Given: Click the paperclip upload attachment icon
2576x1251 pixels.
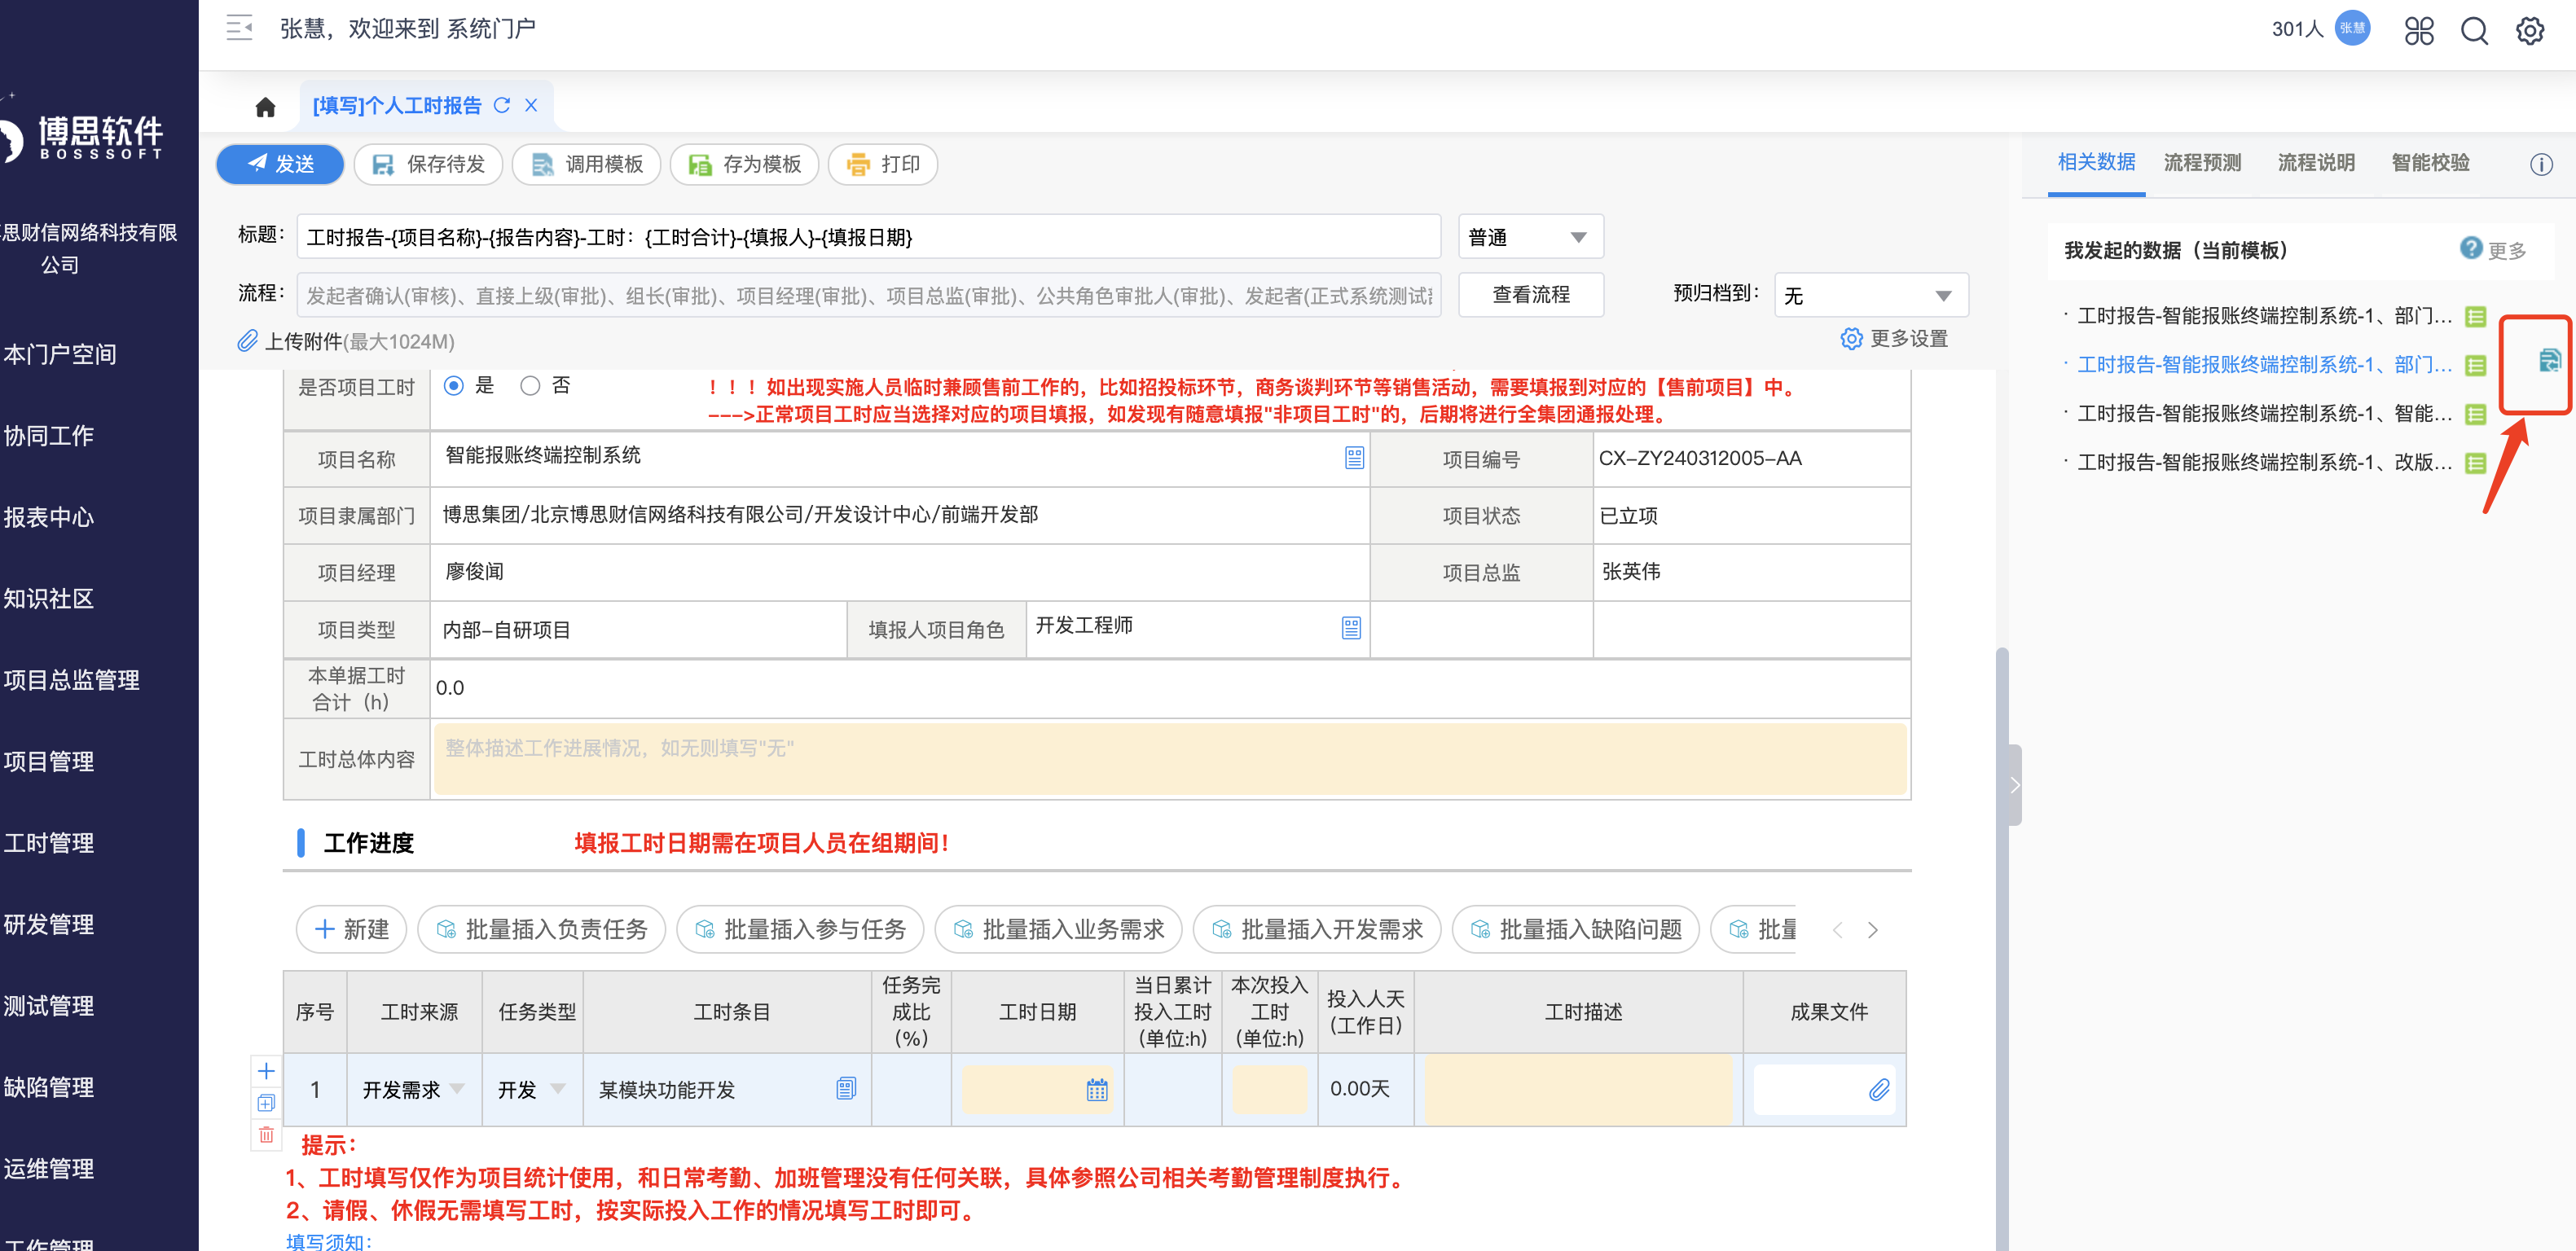Looking at the screenshot, I should coord(247,341).
